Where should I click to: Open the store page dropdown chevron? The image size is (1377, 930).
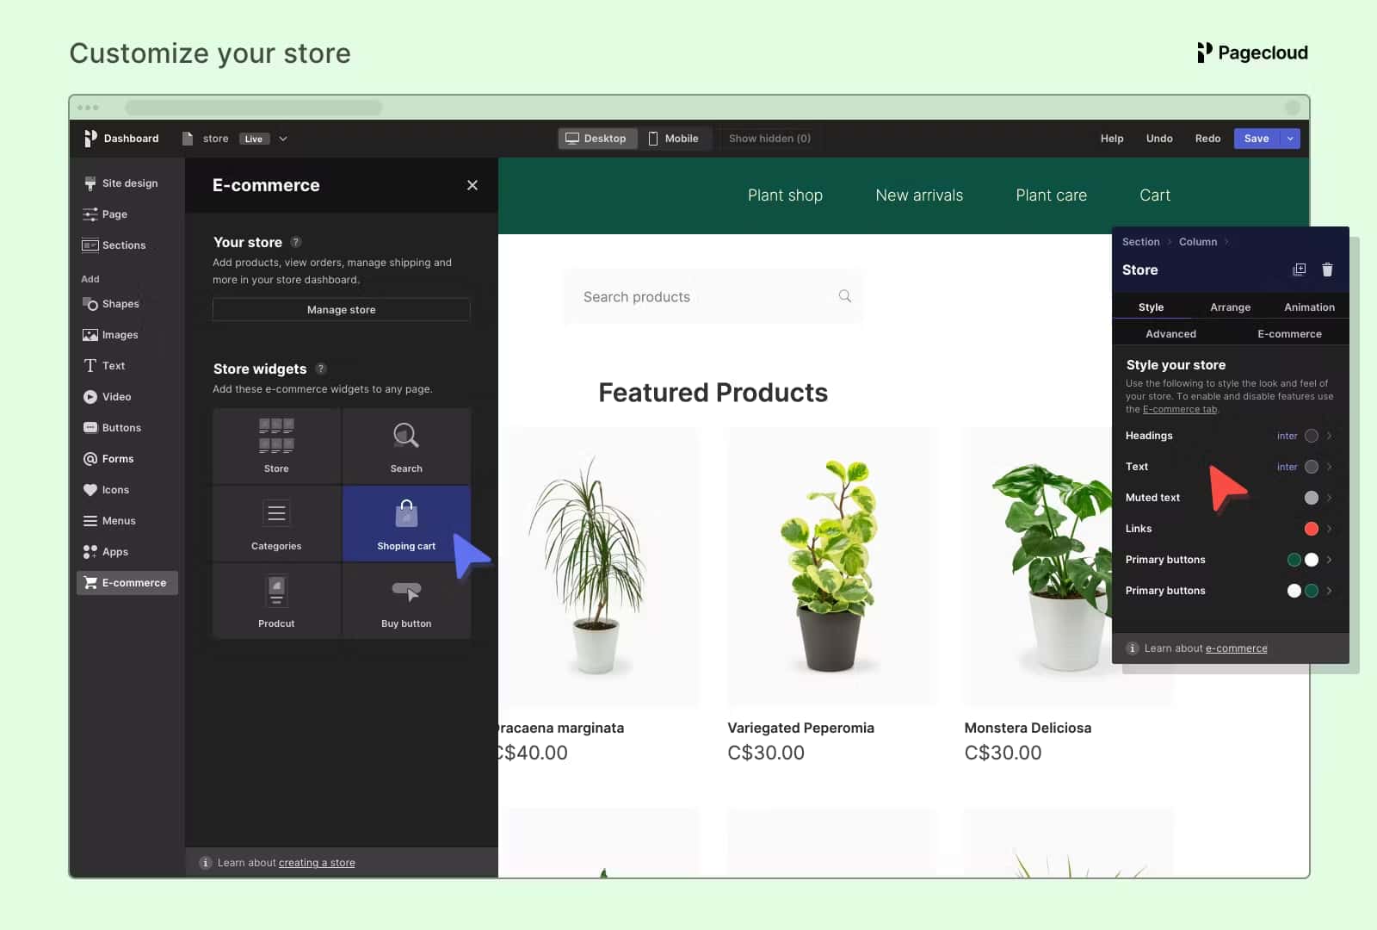coord(283,139)
